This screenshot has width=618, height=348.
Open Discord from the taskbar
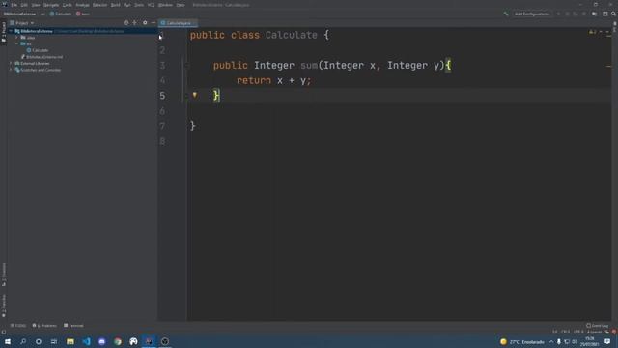click(102, 341)
